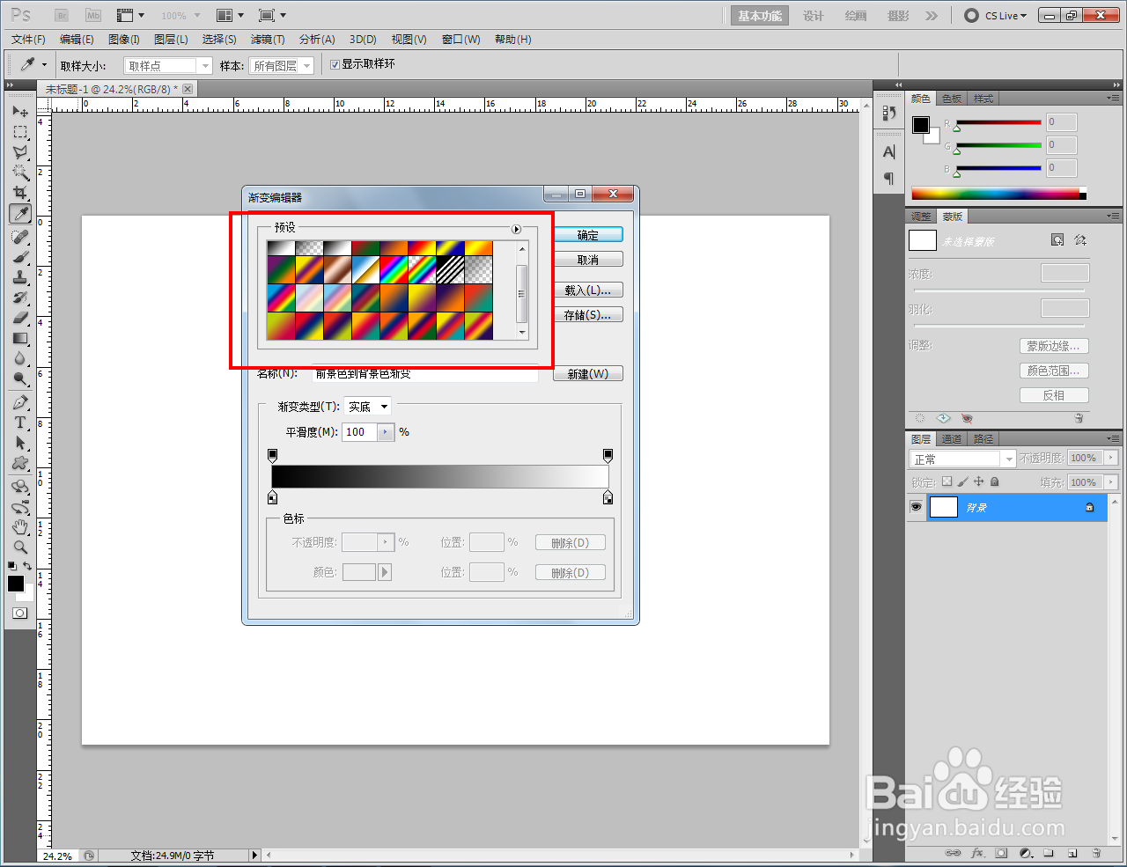Select the Hand tool
The image size is (1127, 867).
pos(20,526)
